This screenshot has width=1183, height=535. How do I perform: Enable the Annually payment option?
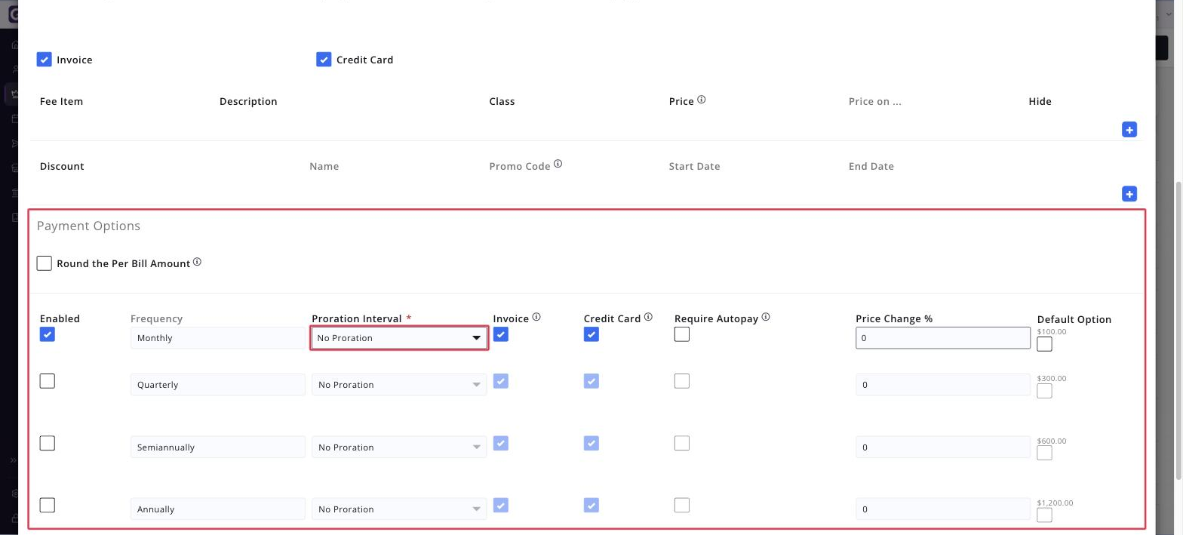48,505
